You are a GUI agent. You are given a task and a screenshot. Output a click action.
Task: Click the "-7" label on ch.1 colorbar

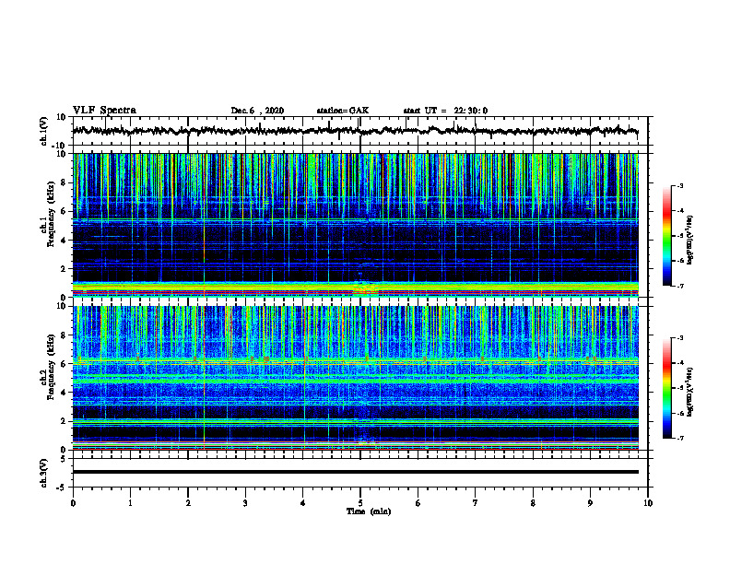click(x=679, y=286)
